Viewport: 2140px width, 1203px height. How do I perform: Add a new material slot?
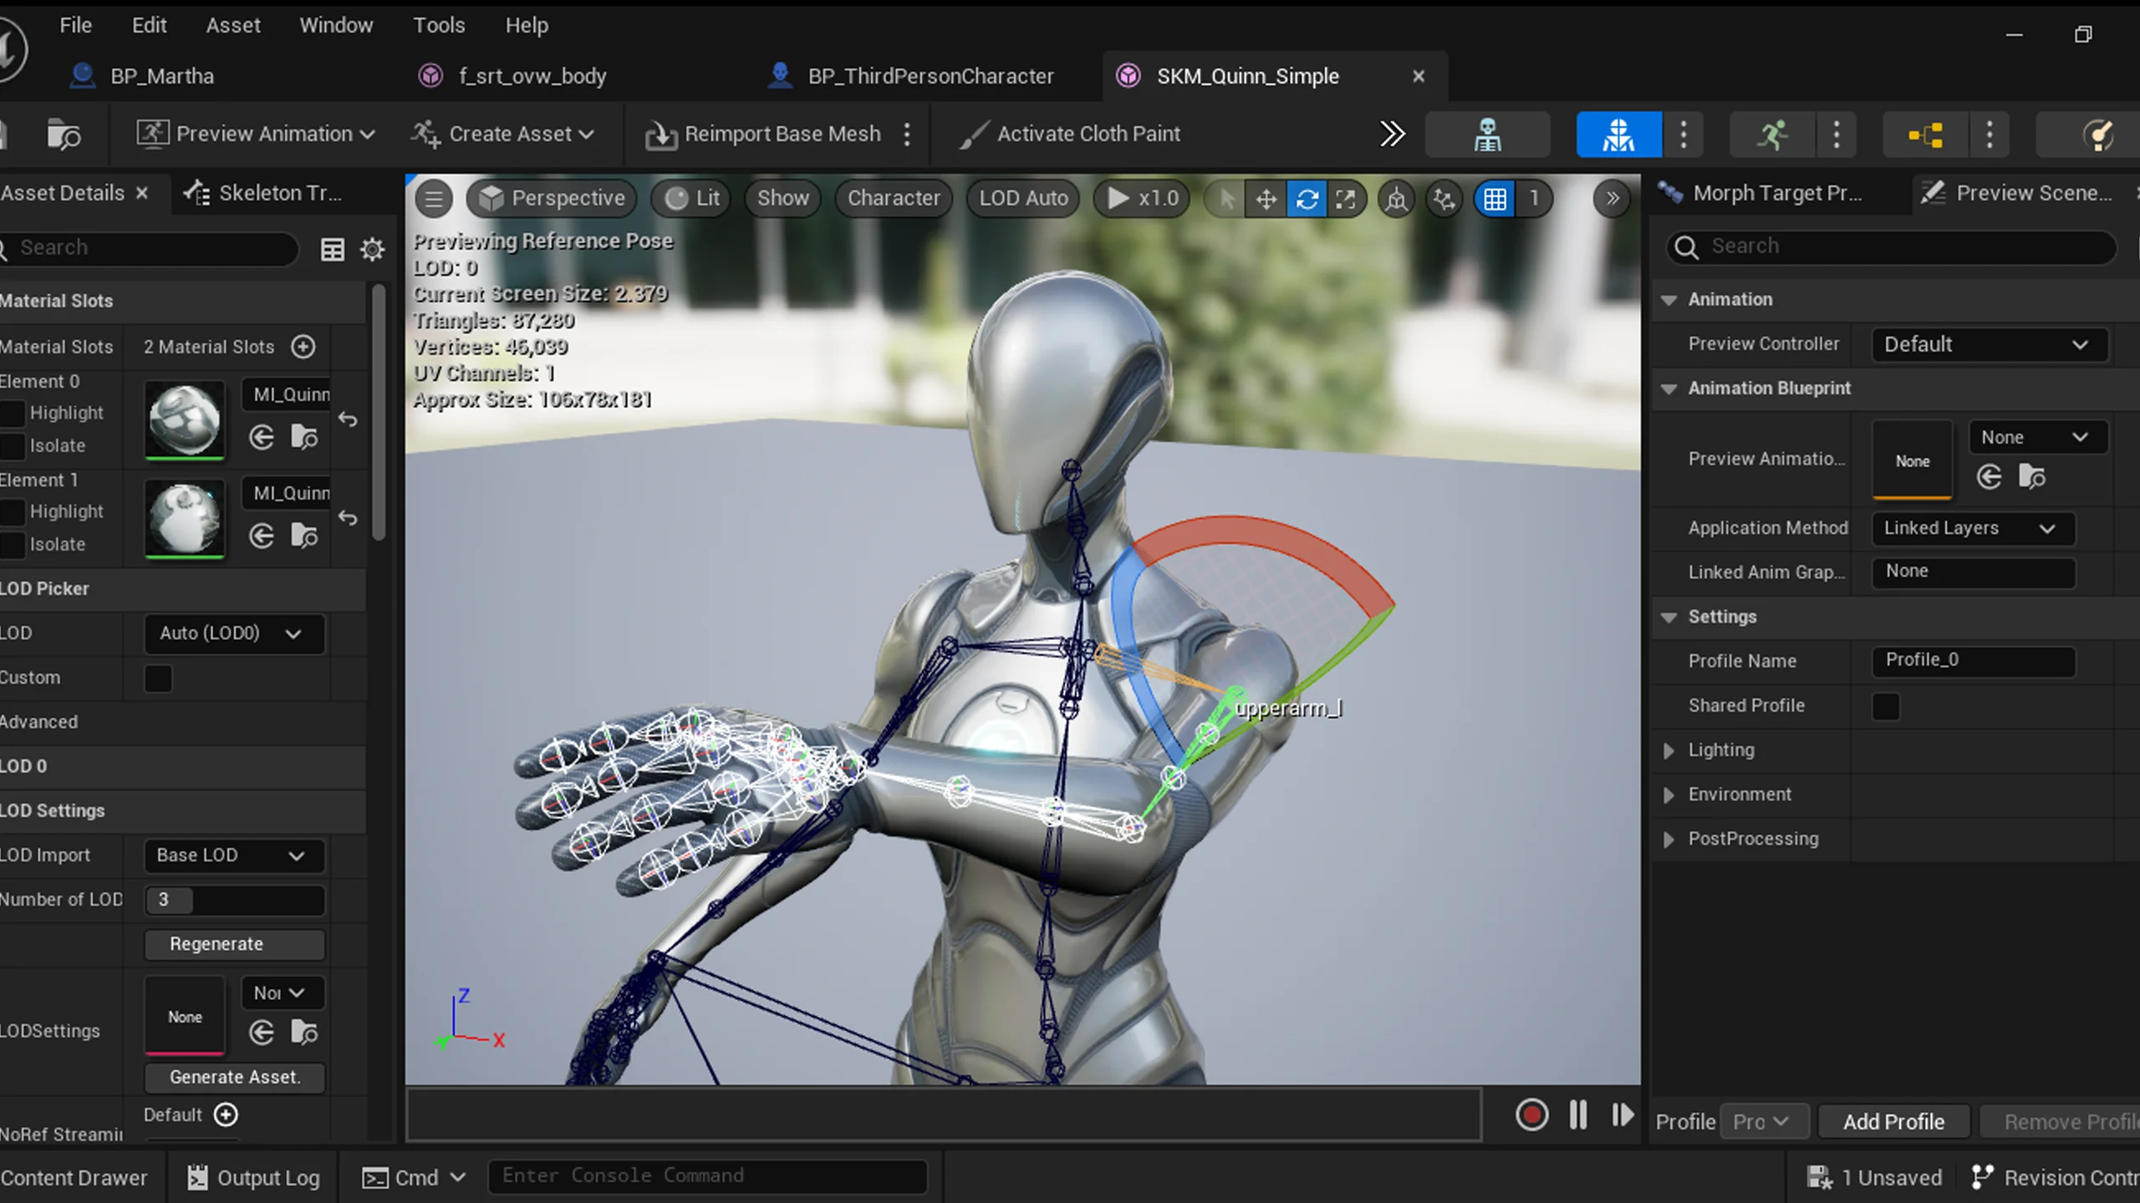click(303, 346)
